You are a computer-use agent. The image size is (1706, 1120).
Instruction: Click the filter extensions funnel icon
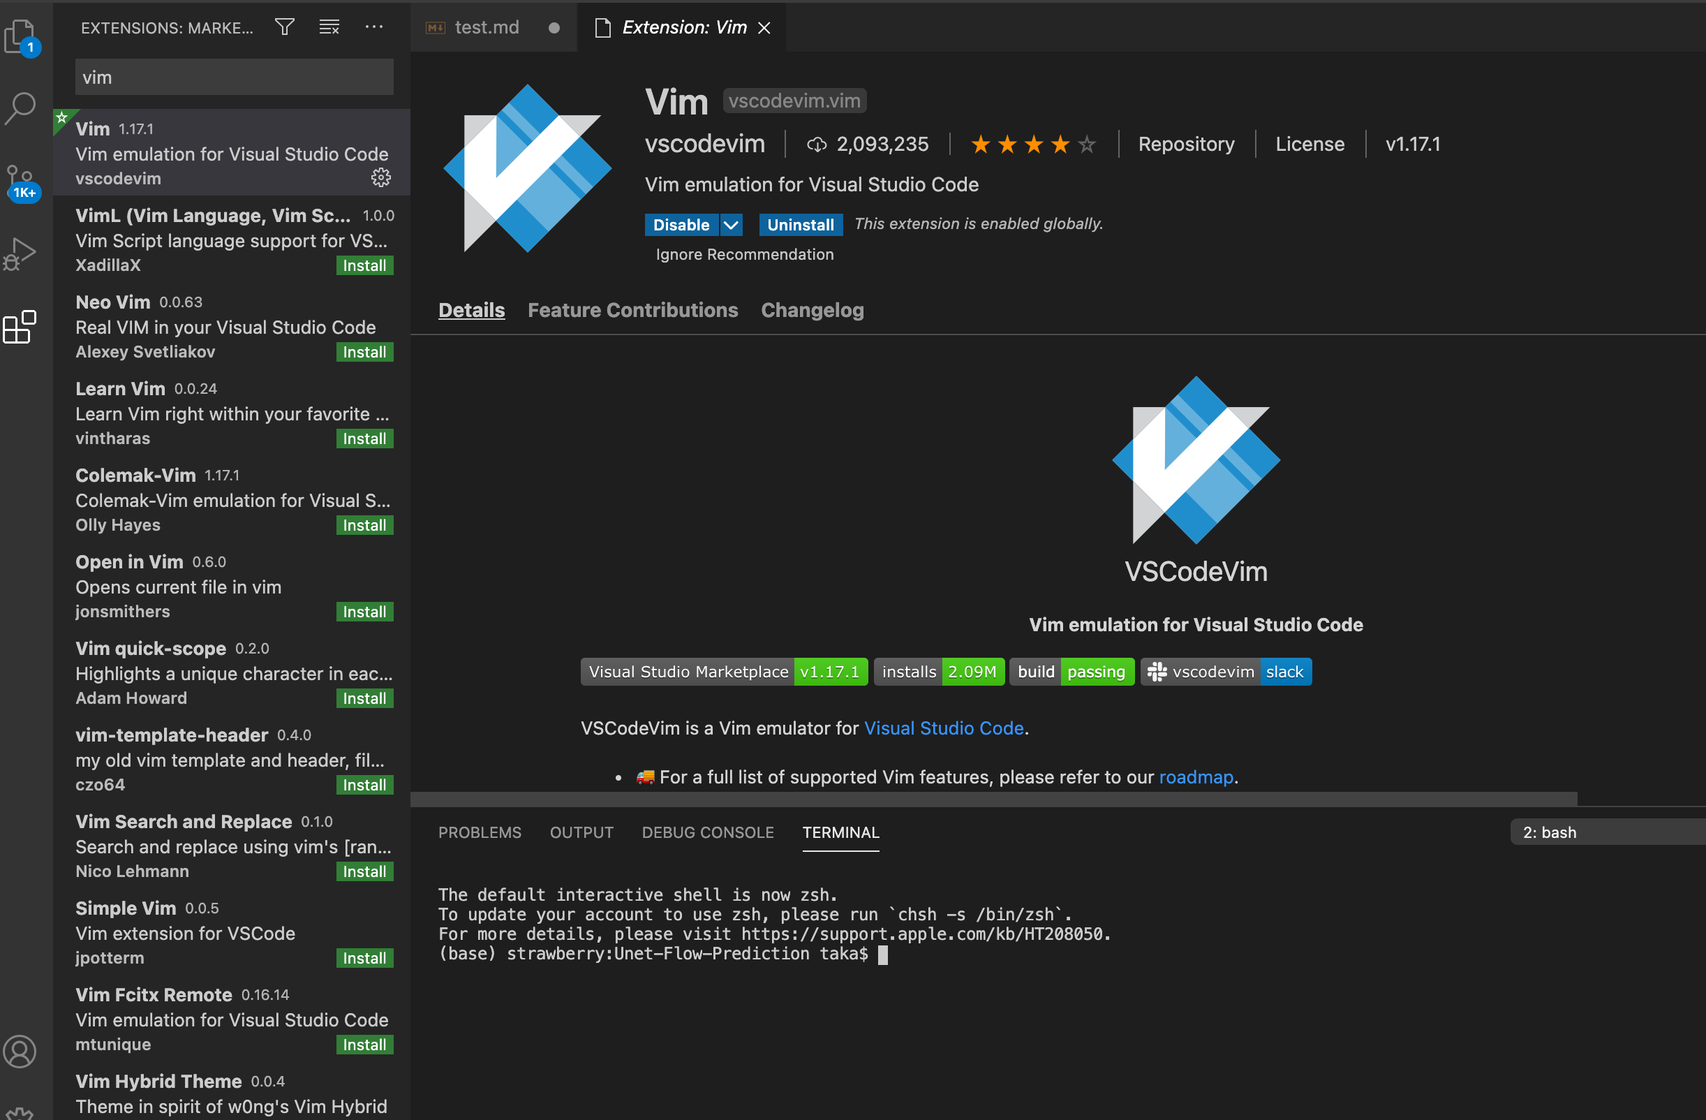285,27
